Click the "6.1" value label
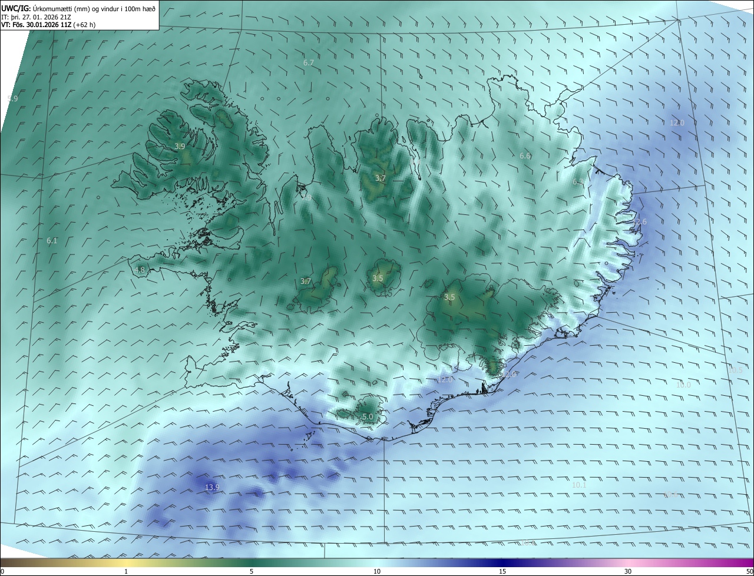The width and height of the screenshot is (754, 576). click(52, 241)
